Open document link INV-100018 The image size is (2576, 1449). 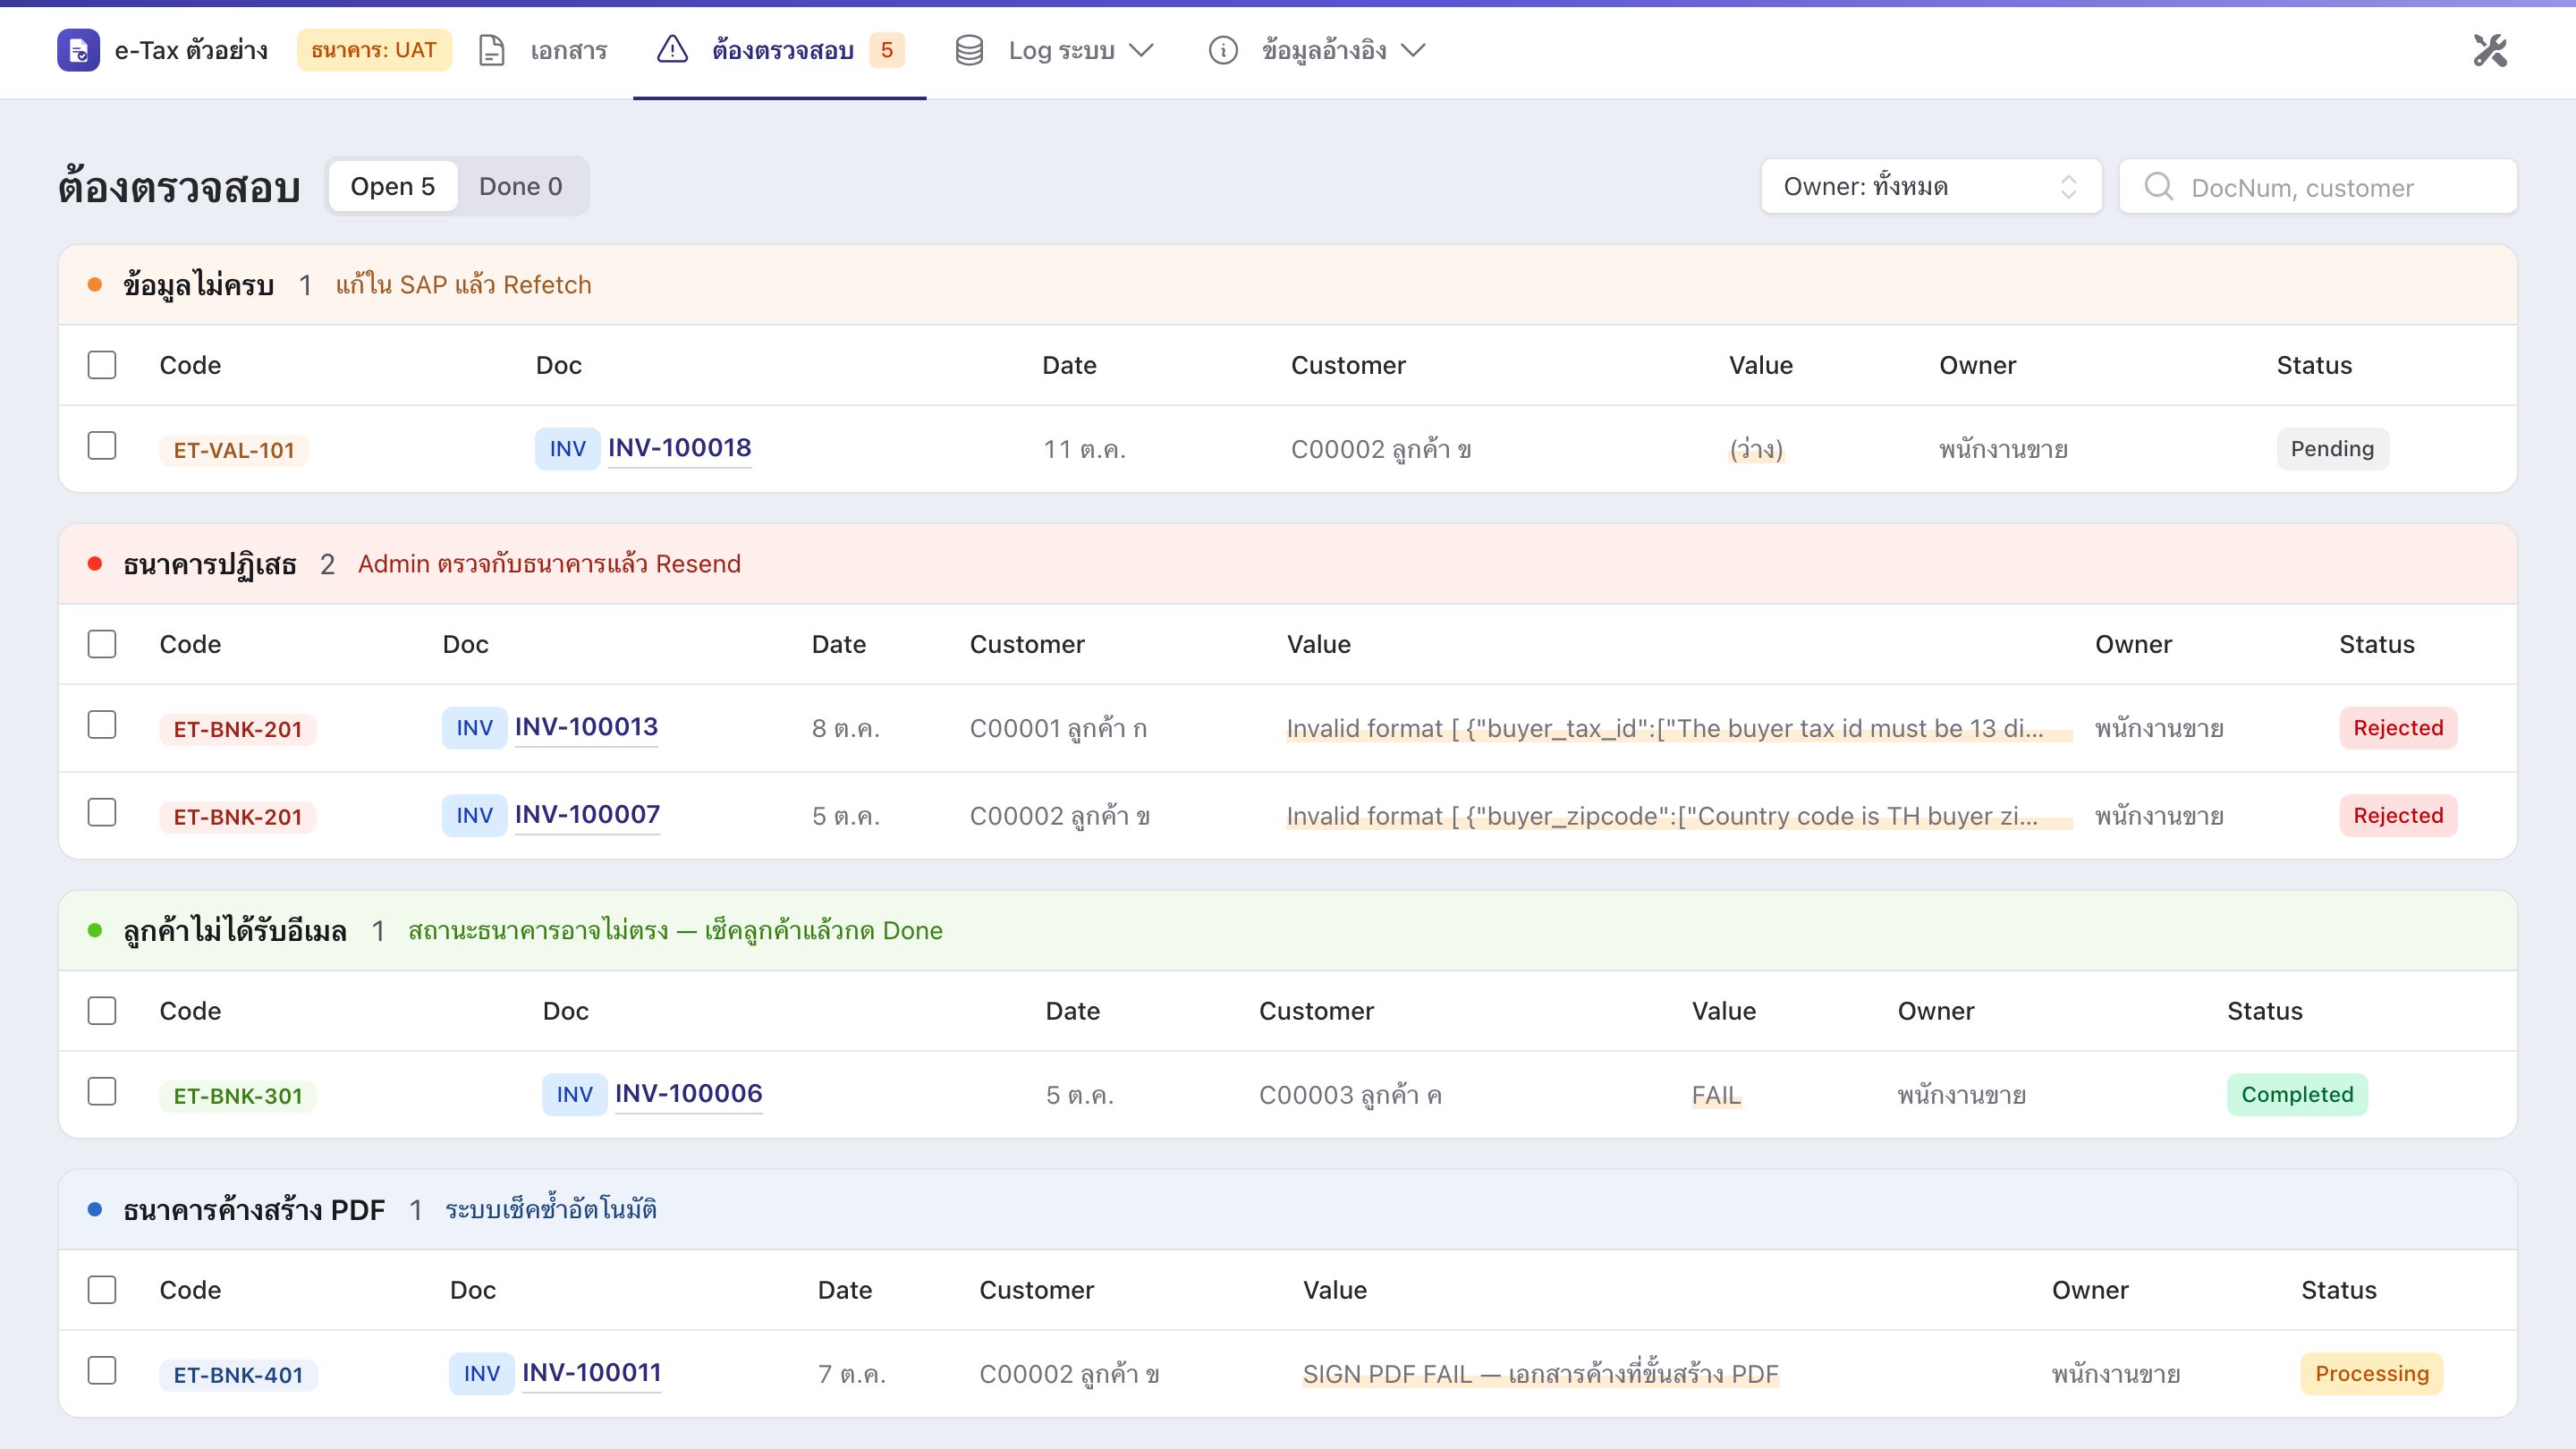pyautogui.click(x=680, y=448)
